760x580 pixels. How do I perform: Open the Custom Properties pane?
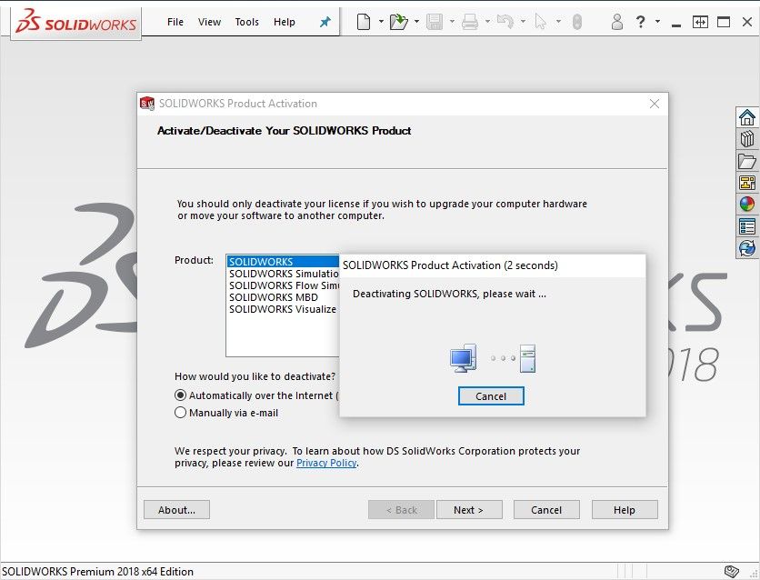pyautogui.click(x=747, y=226)
